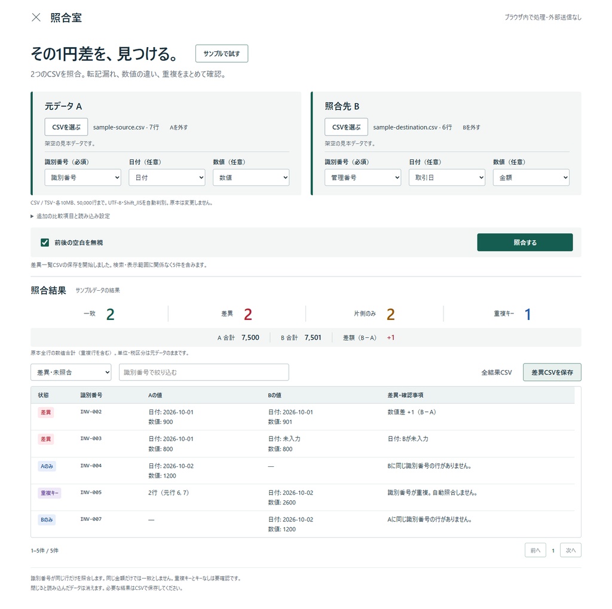This screenshot has height=609, width=612.
Task: Close the 照合室 page with the X icon
Action: pyautogui.click(x=36, y=17)
